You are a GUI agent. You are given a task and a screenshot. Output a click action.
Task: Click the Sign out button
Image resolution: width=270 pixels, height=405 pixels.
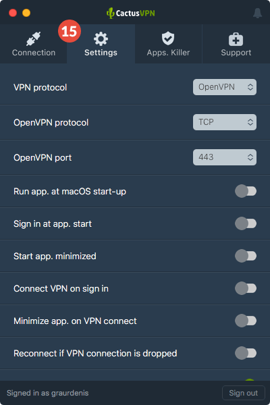coord(244,393)
